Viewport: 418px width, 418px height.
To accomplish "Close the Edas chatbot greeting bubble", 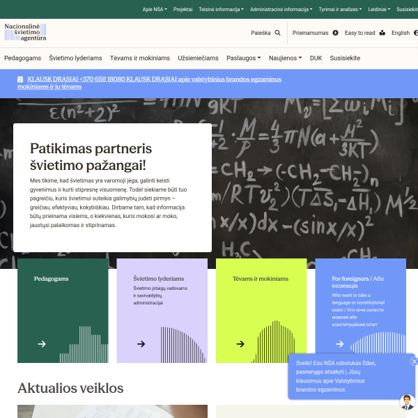I will click(x=414, y=362).
